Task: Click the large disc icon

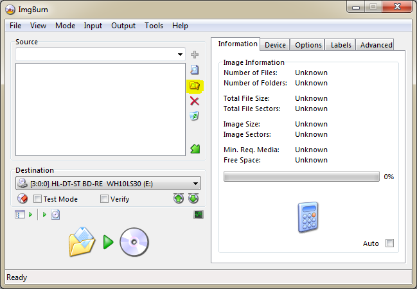Action: click(134, 242)
